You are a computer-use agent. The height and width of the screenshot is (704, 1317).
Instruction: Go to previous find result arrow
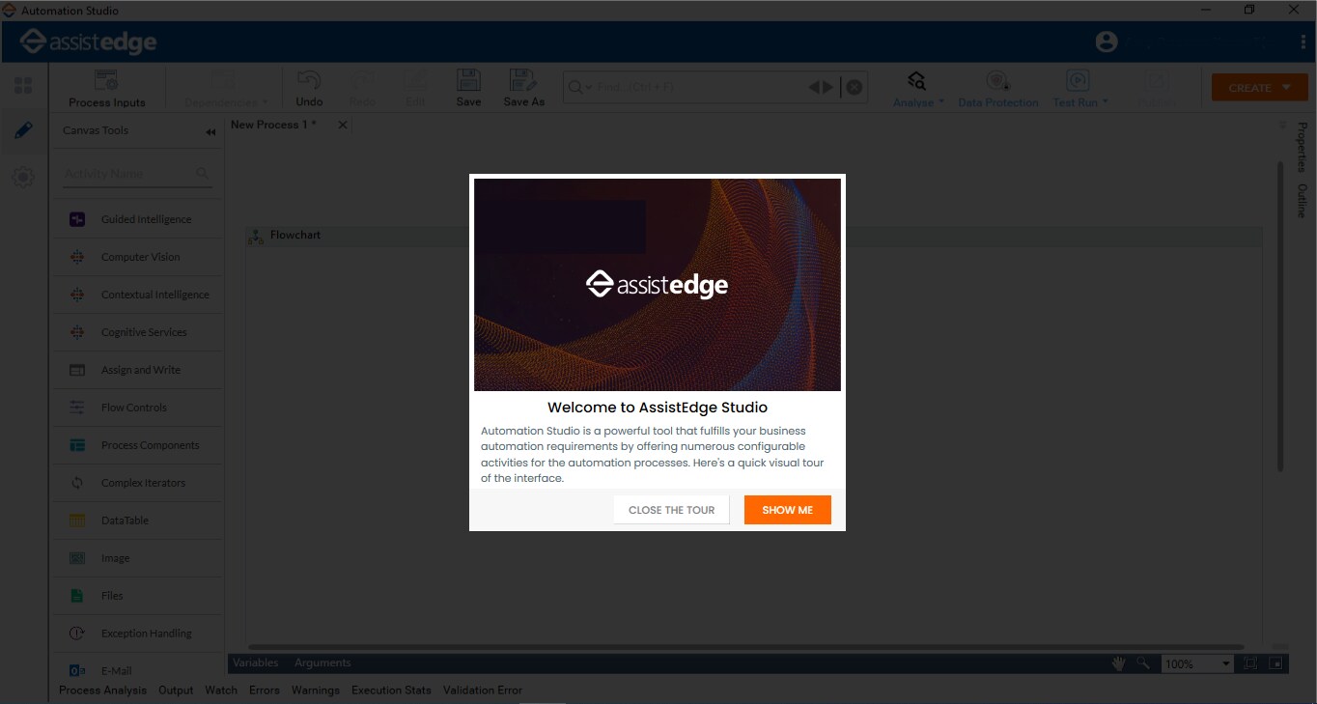click(x=815, y=87)
